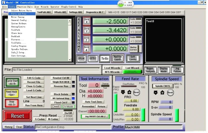Click Load G-Code button
Viewport: 208px width, 133px height.
click(34, 90)
